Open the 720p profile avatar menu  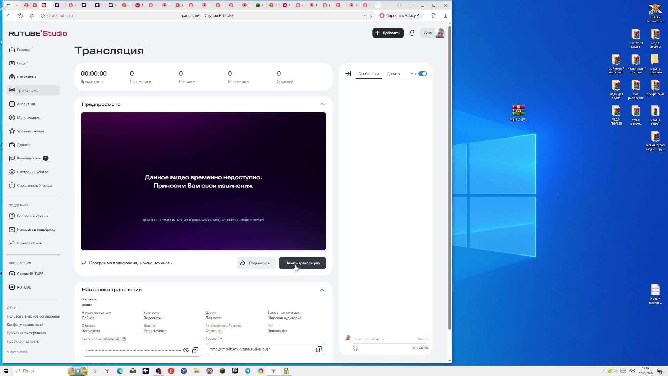click(440, 33)
